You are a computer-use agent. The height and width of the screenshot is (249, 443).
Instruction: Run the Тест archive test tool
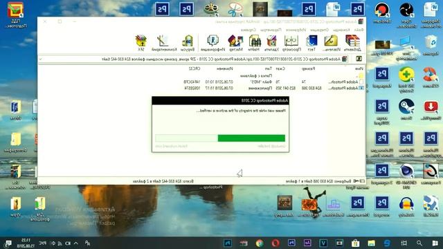click(311, 43)
